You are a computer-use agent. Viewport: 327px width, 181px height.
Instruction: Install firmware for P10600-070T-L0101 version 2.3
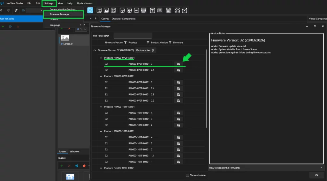179,95
